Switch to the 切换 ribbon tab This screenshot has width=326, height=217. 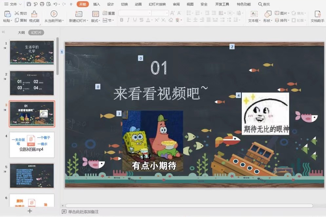pyautogui.click(x=124, y=4)
